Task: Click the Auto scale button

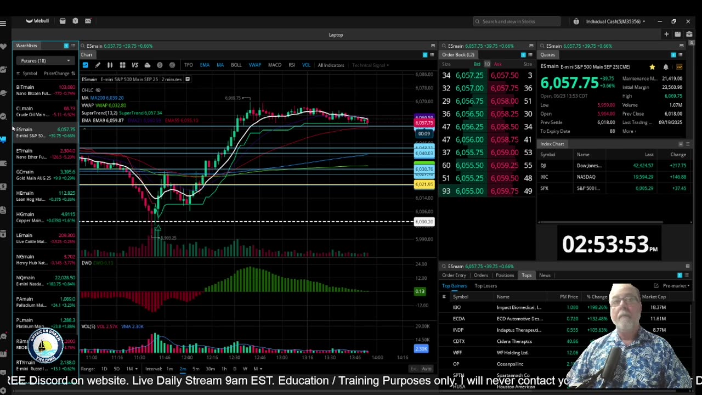Action: 426,369
